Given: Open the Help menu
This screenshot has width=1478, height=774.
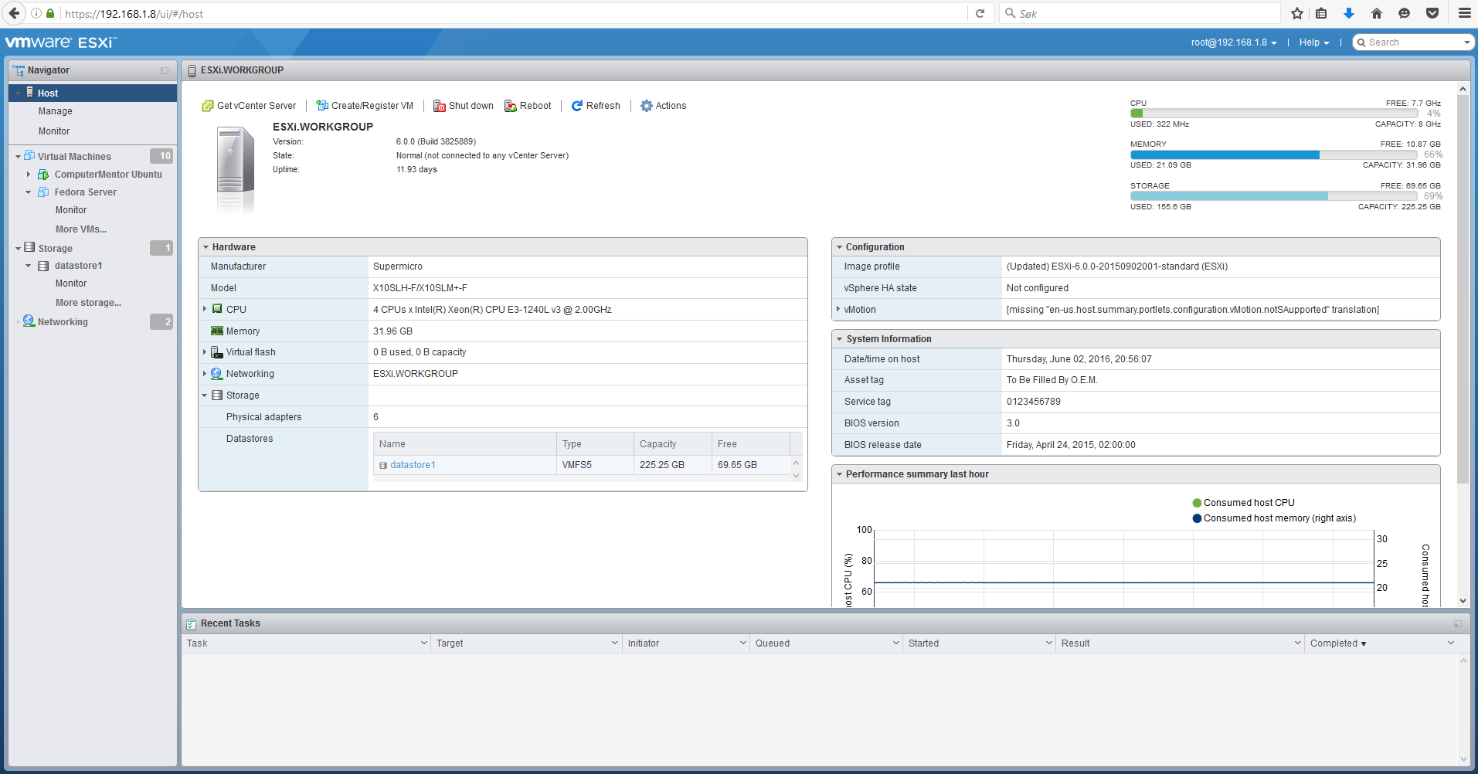Looking at the screenshot, I should (1313, 42).
